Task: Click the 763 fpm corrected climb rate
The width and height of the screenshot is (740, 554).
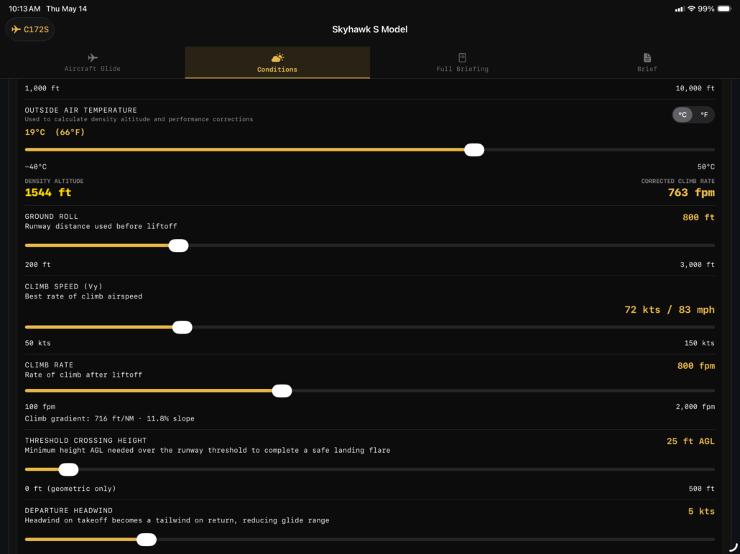Action: pos(691,192)
